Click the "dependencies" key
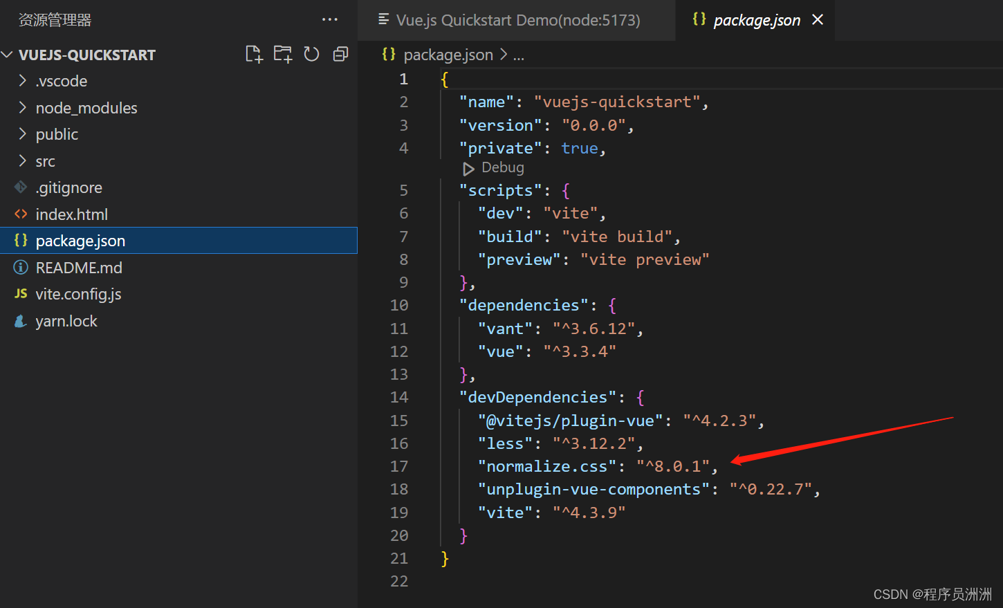 [x=524, y=305]
